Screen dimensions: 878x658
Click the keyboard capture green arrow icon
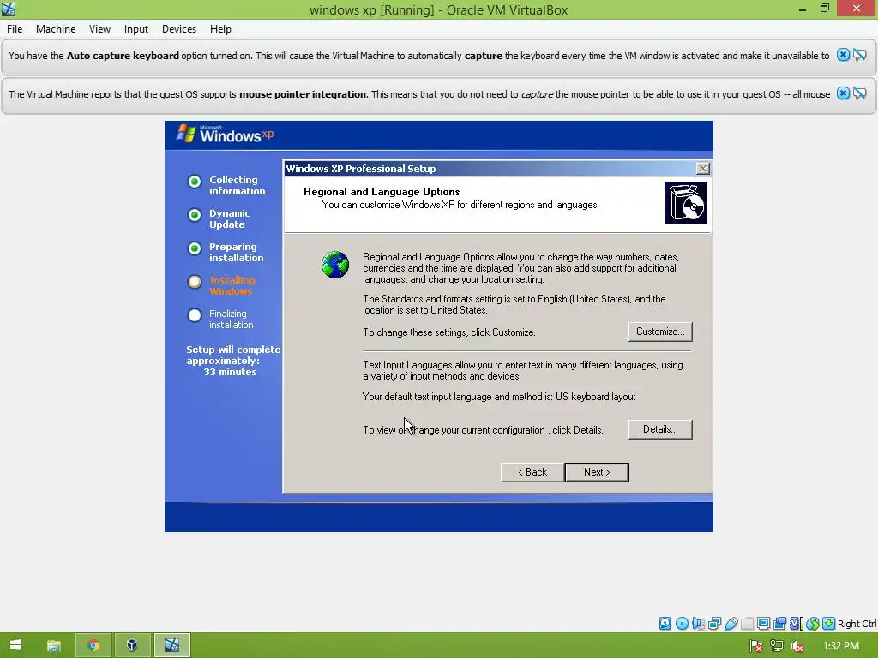829,624
